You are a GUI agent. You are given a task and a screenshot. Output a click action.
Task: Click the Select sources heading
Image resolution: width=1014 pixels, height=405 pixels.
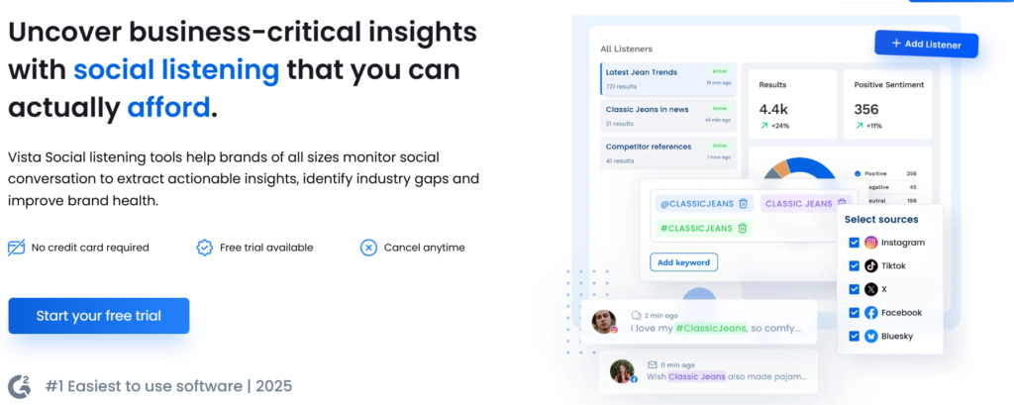pos(881,219)
